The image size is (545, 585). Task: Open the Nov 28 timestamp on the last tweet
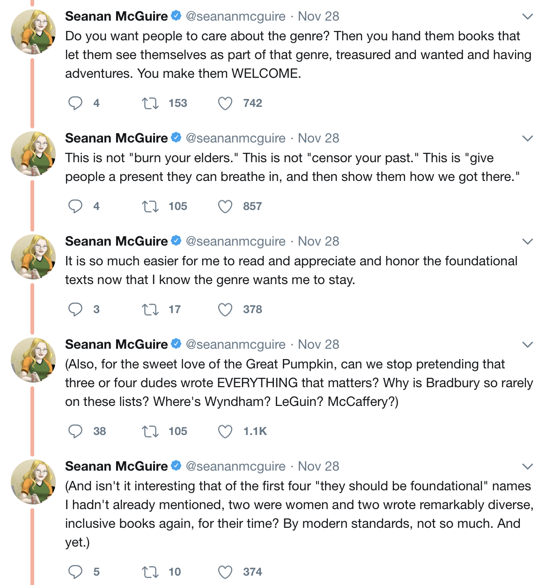click(318, 466)
